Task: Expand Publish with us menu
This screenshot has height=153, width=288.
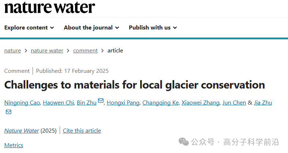Action: click(x=153, y=28)
